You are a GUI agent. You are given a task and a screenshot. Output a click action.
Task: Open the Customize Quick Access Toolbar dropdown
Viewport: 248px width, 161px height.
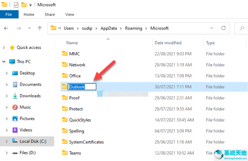[x=31, y=5]
